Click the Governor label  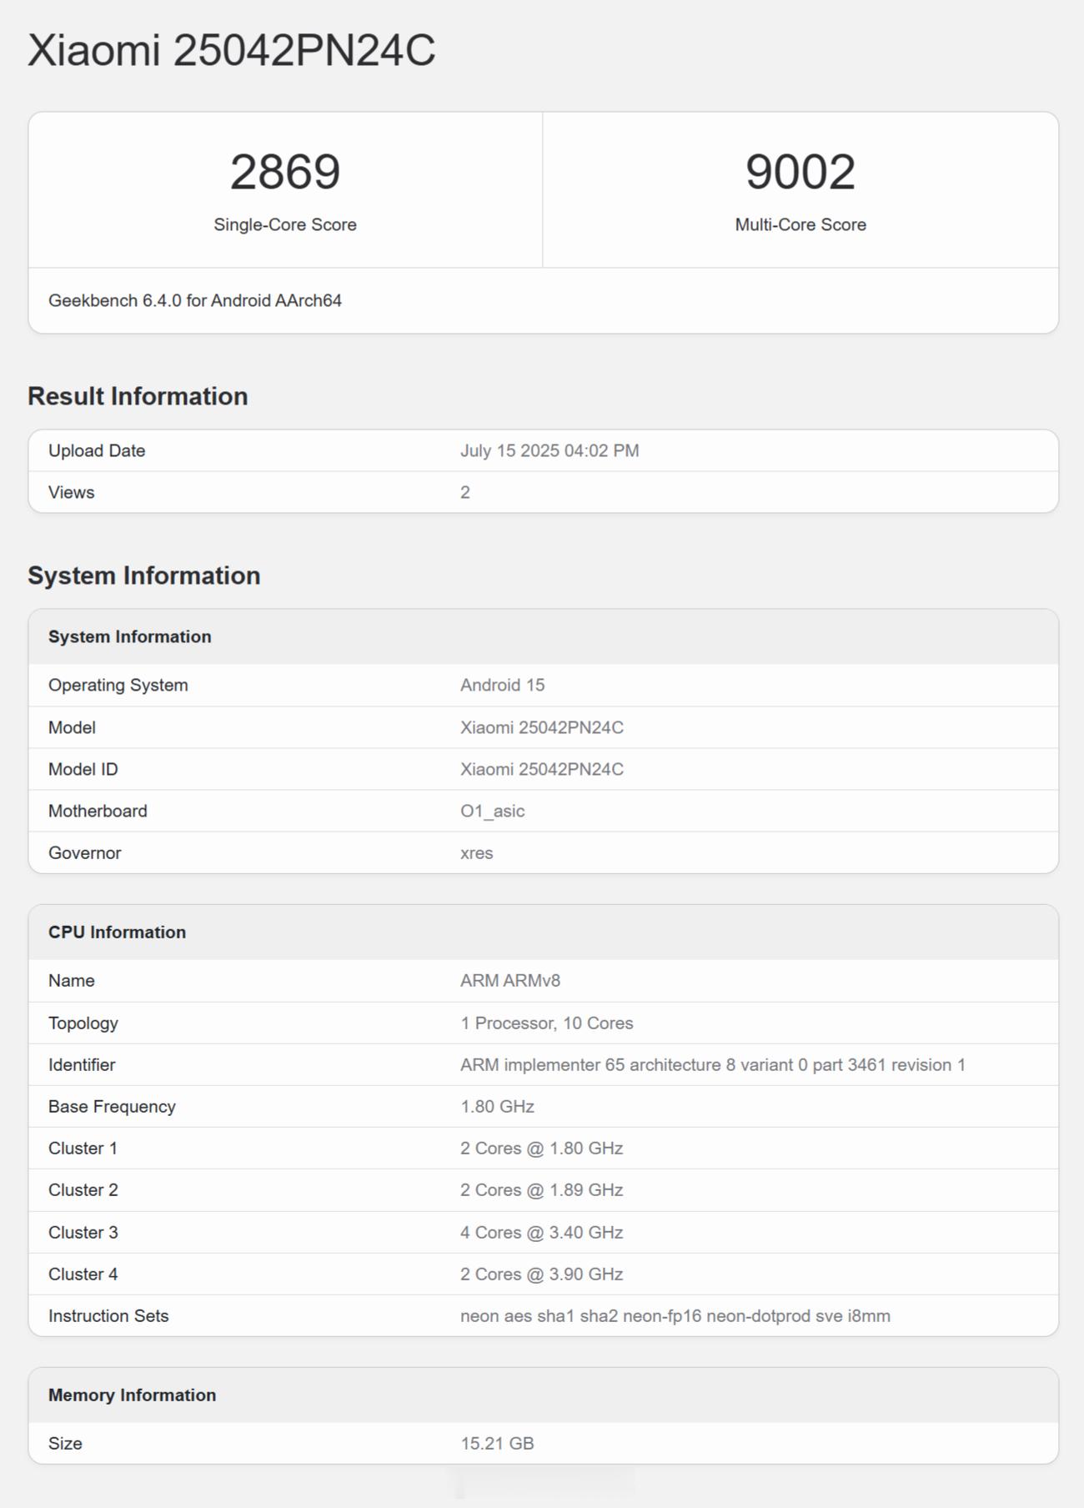pos(85,852)
